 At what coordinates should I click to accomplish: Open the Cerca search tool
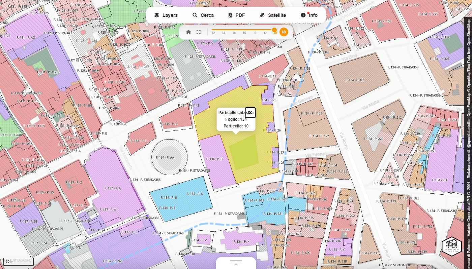pyautogui.click(x=203, y=15)
